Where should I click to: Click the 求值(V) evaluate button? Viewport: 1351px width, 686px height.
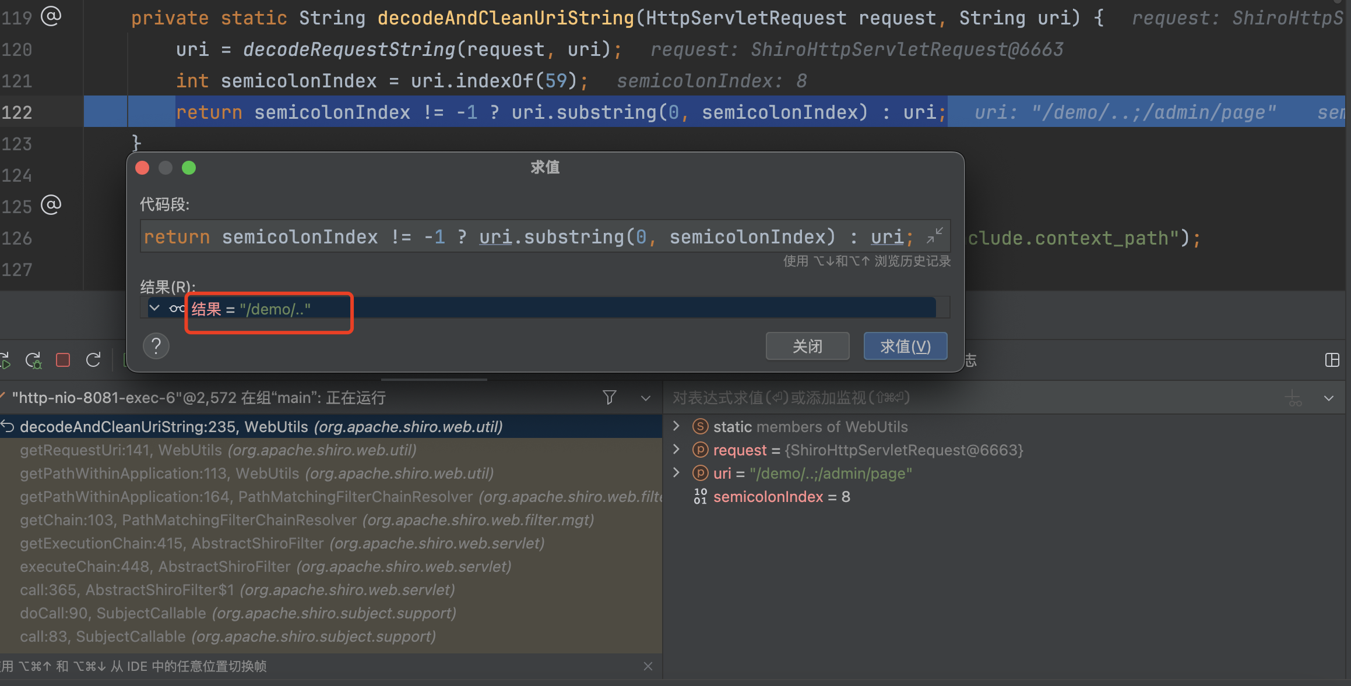pos(905,346)
